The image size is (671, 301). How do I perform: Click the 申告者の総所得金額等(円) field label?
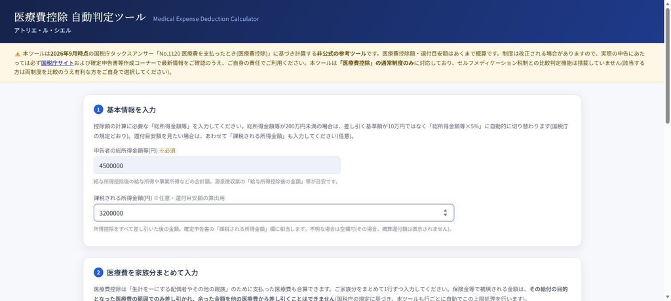[125, 150]
